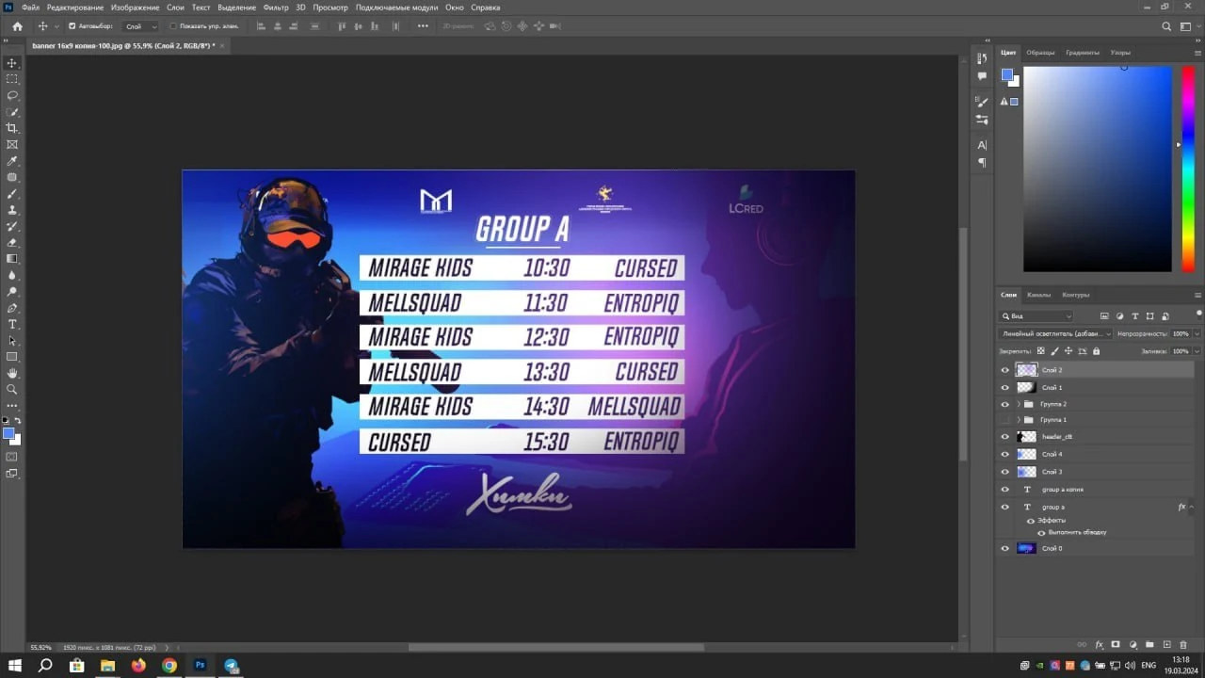Screen dimensions: 1205x678
Task: Open the History panel icon
Action: pyautogui.click(x=982, y=59)
